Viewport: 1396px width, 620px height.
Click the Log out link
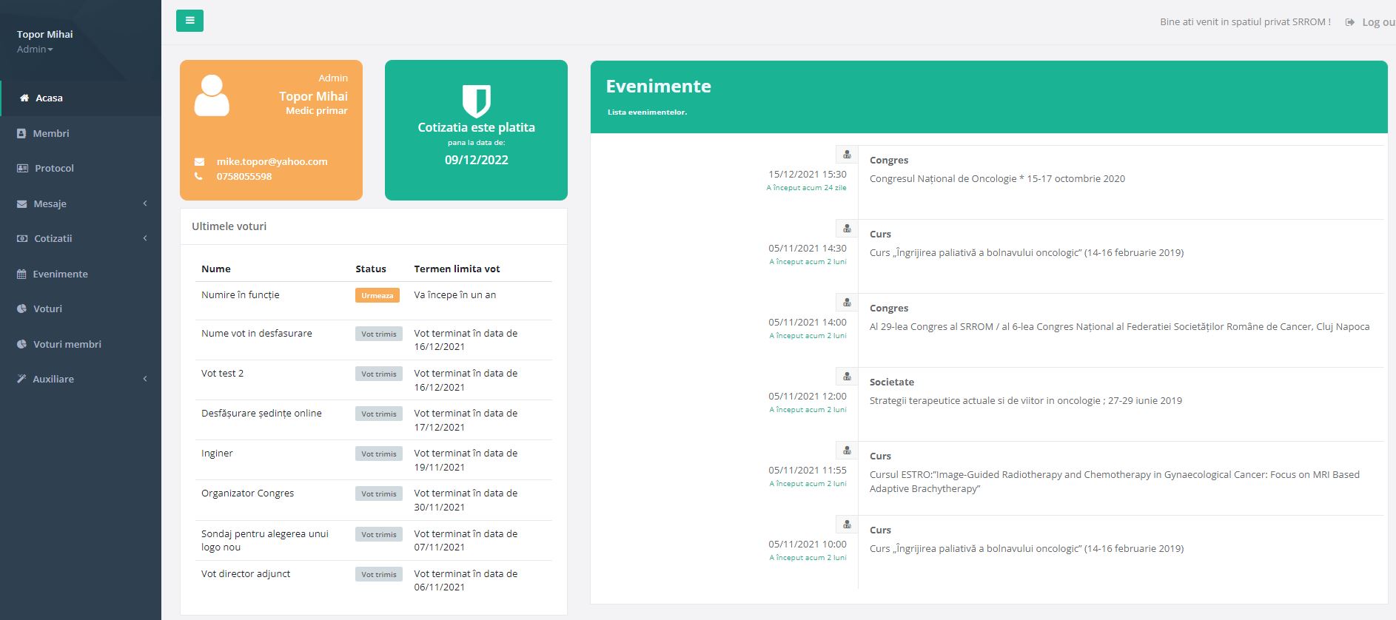click(x=1377, y=22)
